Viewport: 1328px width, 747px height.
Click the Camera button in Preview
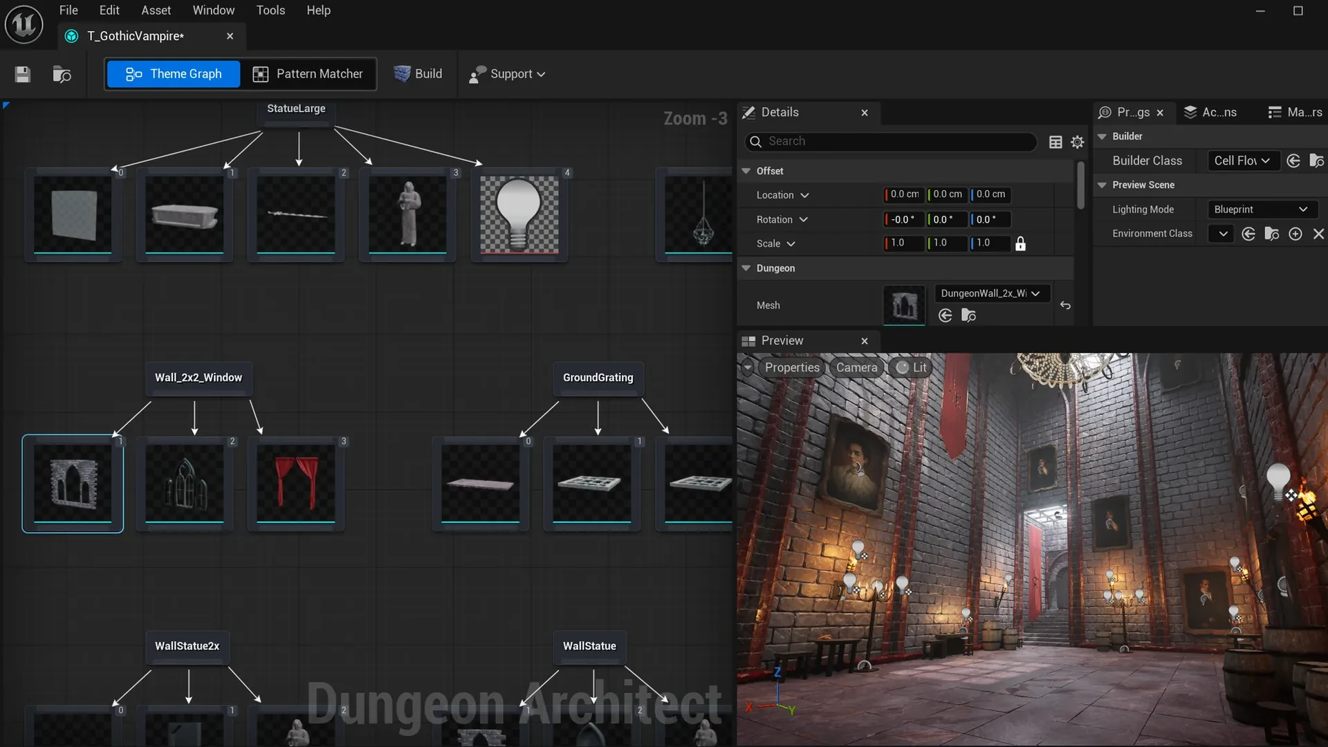[856, 367]
